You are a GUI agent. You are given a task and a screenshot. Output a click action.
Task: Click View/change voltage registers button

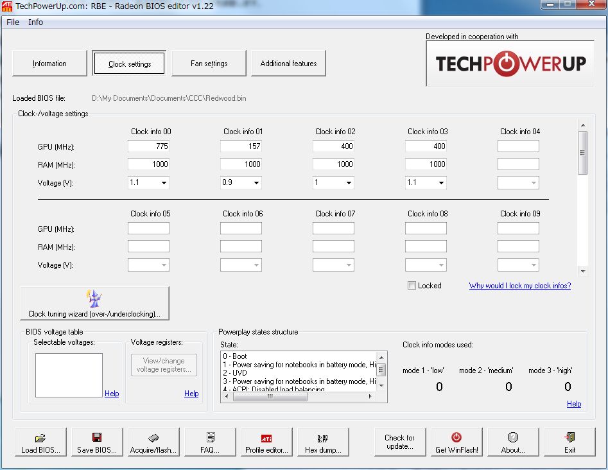164,365
